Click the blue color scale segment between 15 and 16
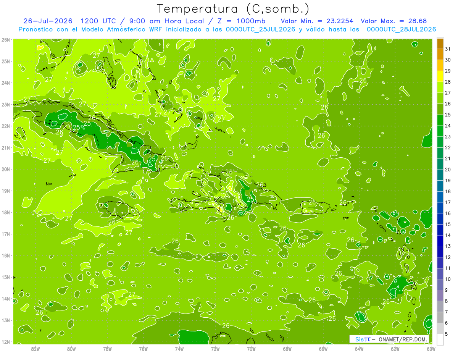Image resolution: width=458 pixels, height=354 pixels. (x=440, y=219)
